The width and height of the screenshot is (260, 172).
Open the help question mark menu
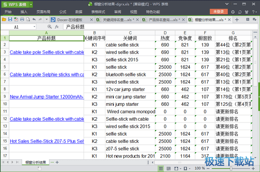[254, 12]
